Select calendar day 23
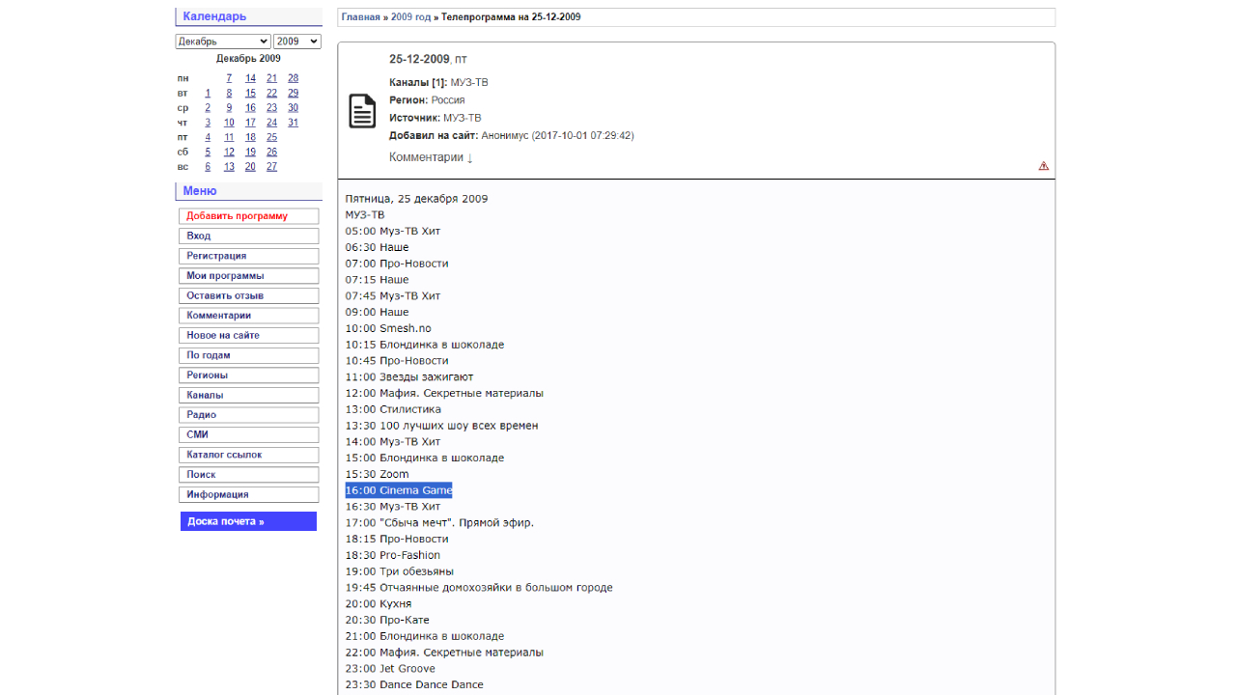The image size is (1236, 695). coord(271,108)
